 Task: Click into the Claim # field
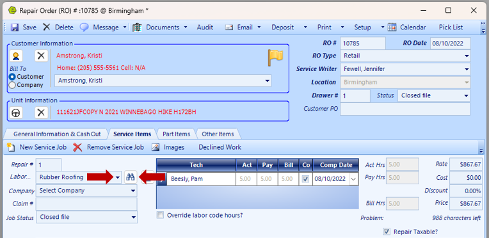(x=86, y=204)
